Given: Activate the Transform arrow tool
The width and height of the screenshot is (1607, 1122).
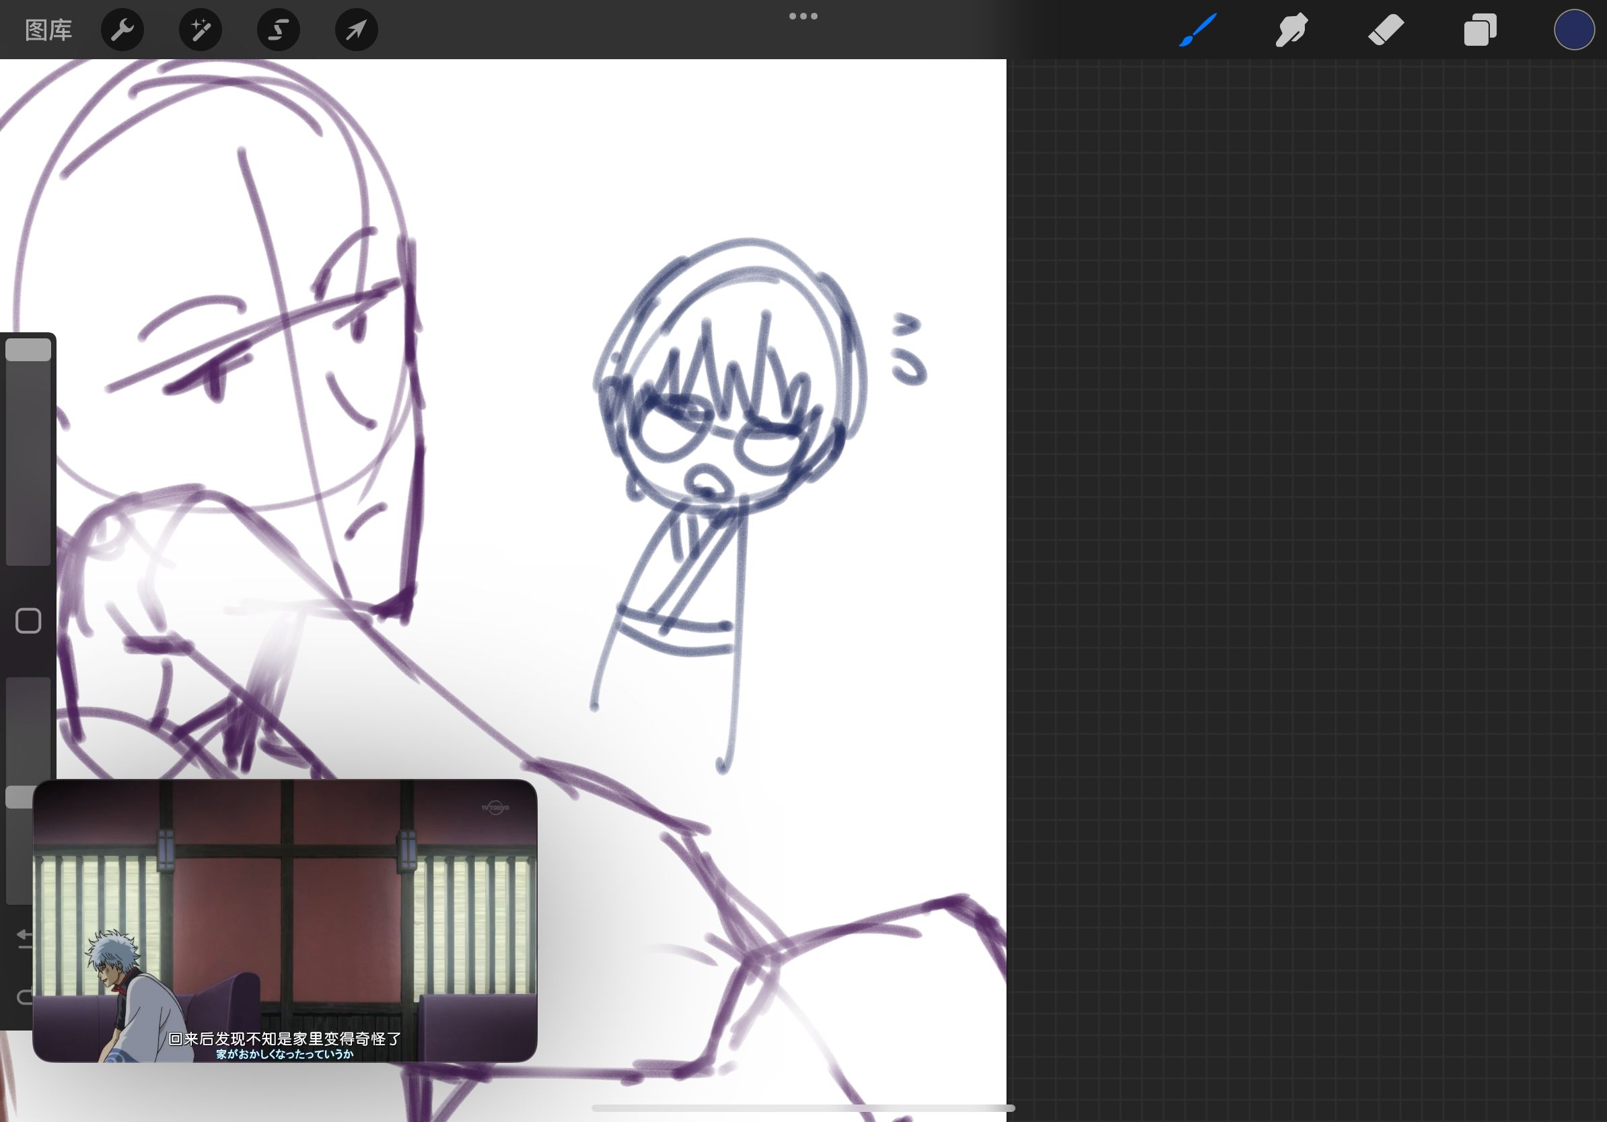Looking at the screenshot, I should point(356,30).
